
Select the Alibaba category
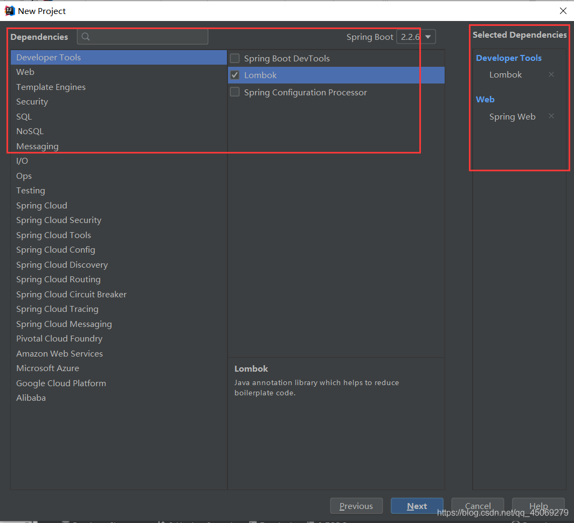pos(119,398)
